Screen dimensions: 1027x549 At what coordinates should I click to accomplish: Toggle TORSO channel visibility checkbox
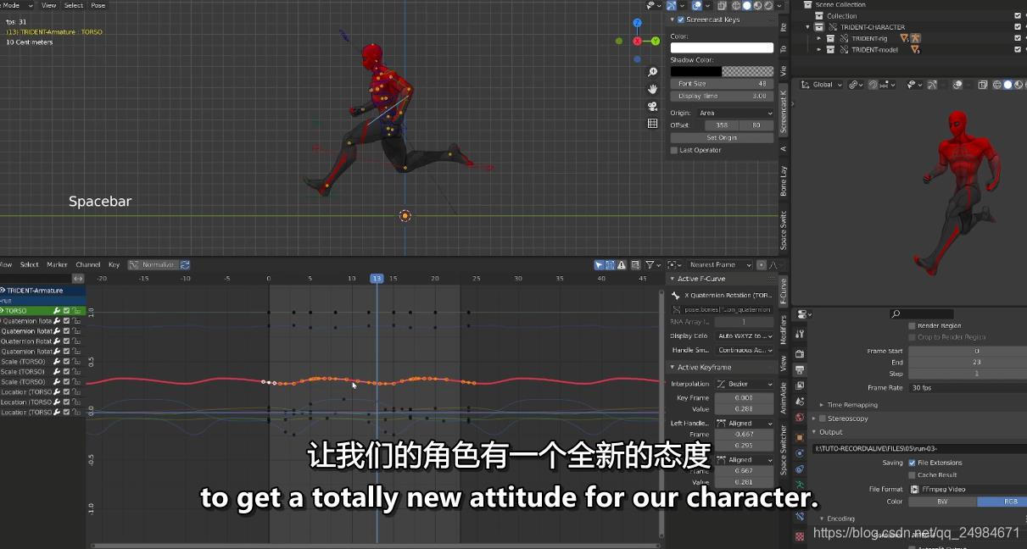tap(66, 311)
